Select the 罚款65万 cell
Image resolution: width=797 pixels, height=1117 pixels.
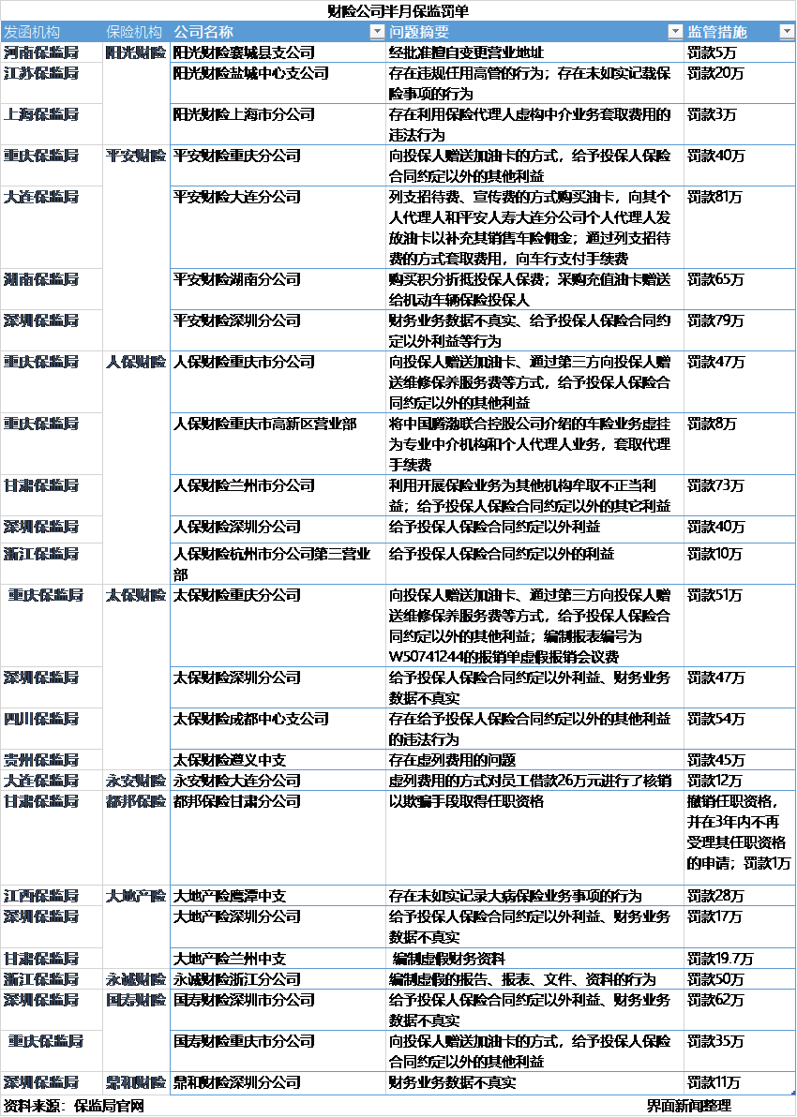739,290
